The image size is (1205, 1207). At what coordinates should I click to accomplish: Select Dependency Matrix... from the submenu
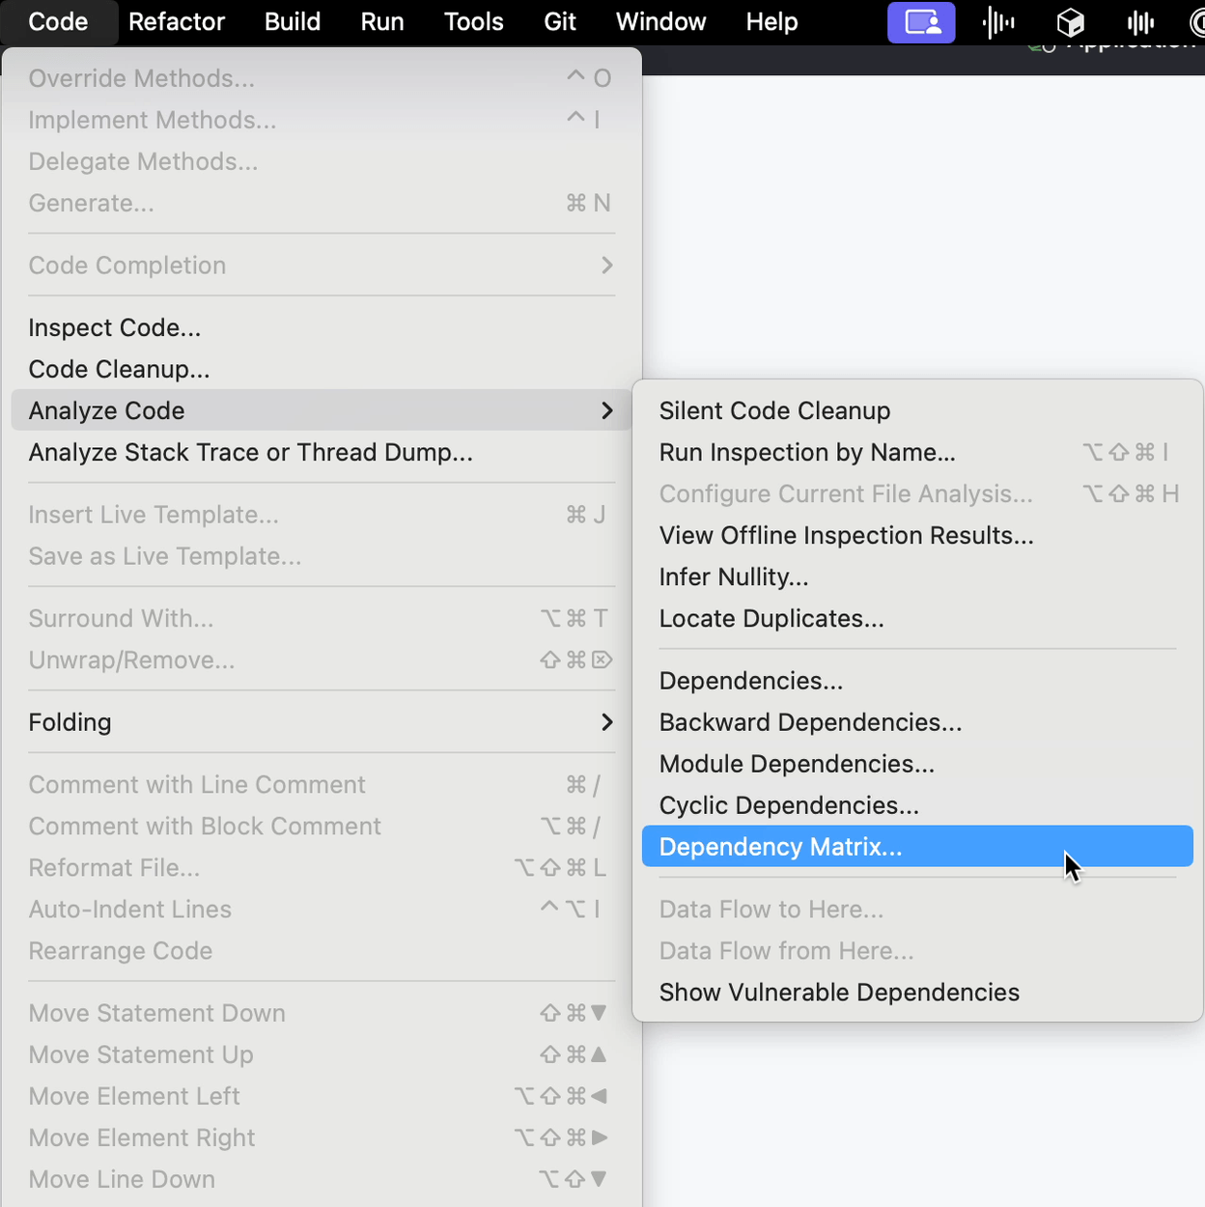[x=780, y=847]
